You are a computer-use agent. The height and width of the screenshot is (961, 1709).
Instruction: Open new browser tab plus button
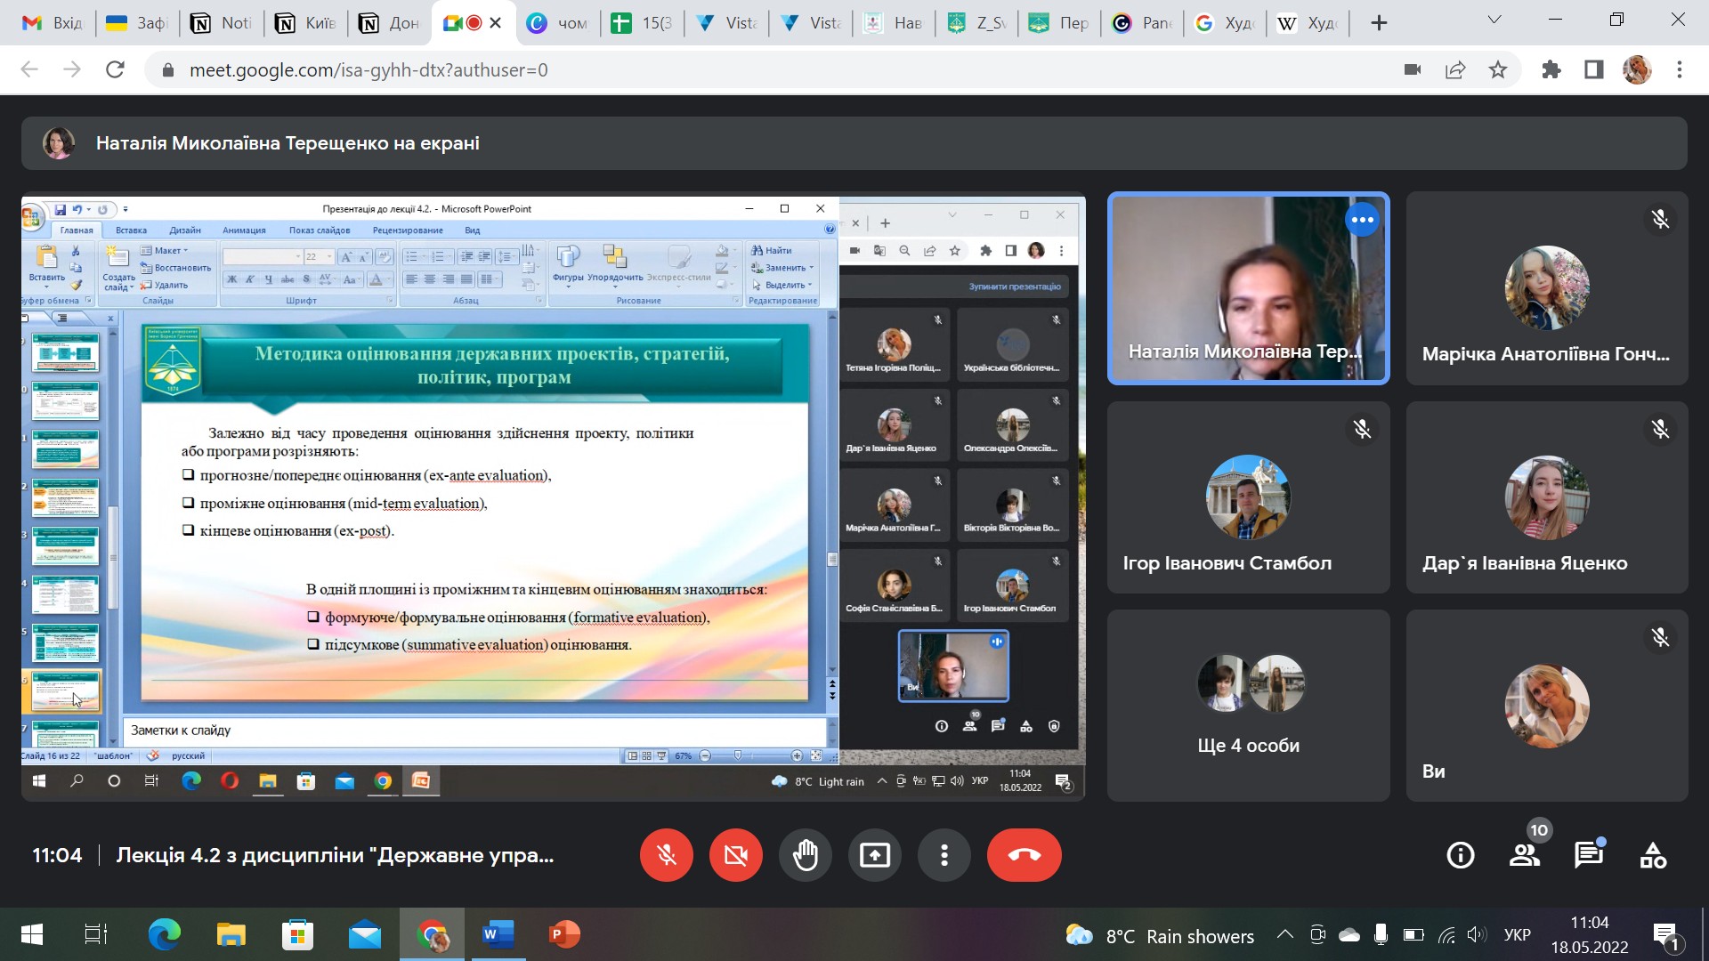[x=1379, y=23]
